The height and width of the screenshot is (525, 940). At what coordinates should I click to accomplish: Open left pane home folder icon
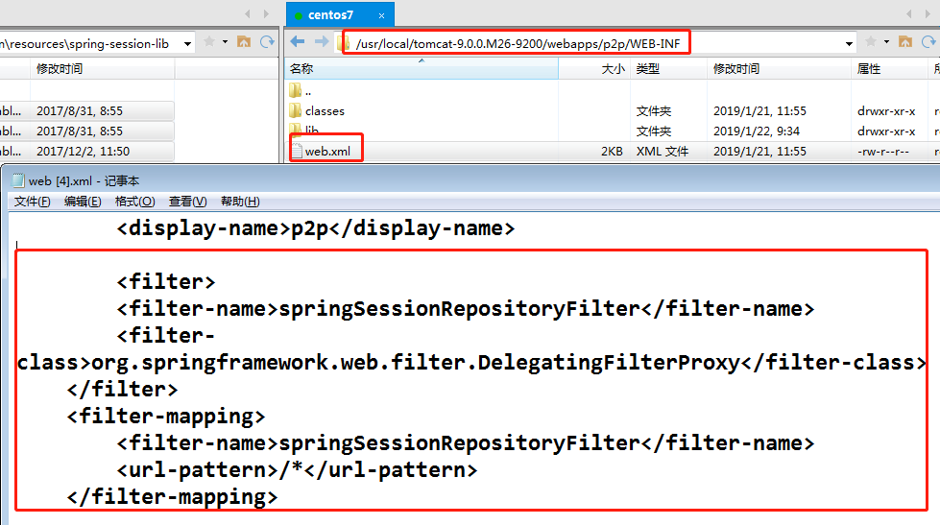244,42
